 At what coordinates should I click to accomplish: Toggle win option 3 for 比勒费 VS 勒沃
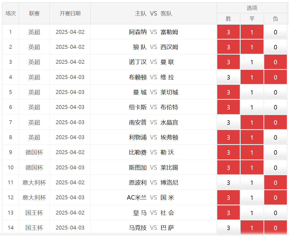click(x=228, y=152)
